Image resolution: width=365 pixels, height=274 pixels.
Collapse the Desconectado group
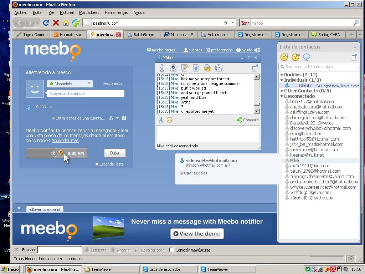click(282, 96)
